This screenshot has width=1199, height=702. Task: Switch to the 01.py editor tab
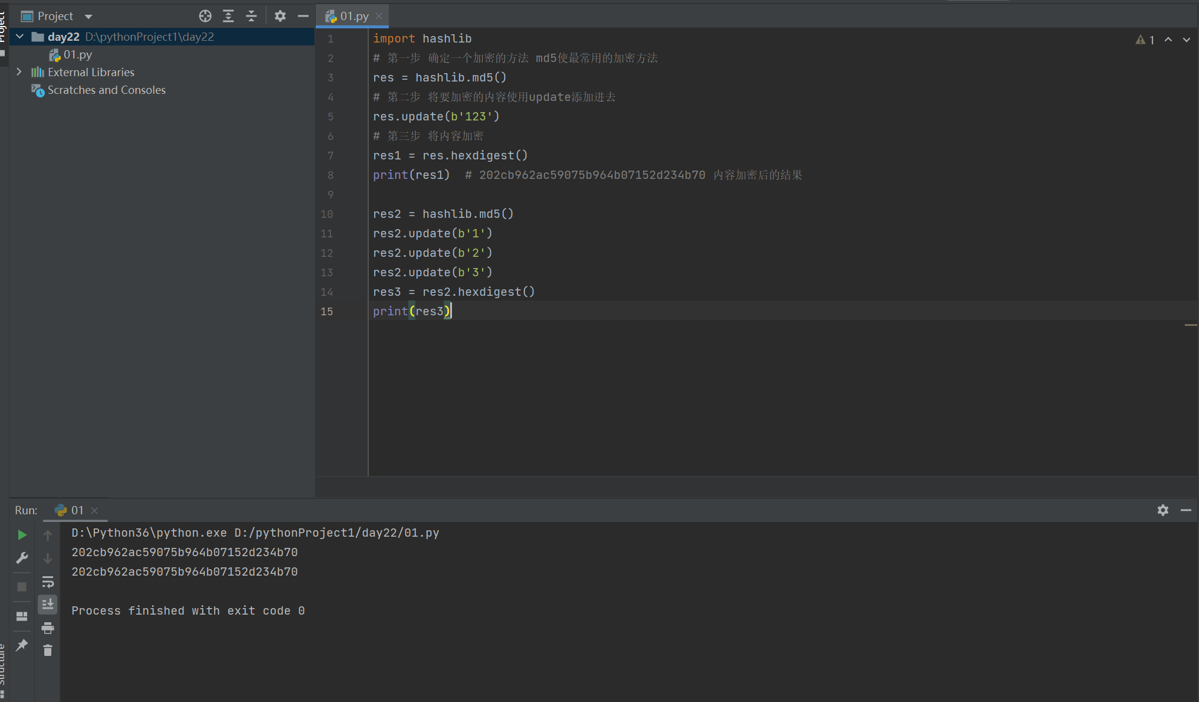click(x=353, y=16)
